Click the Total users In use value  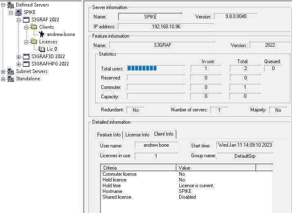206,68
